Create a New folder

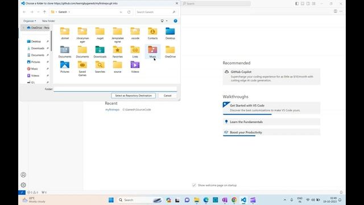(48, 21)
